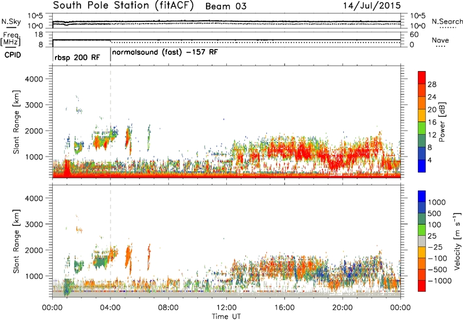Viewport: 463px width, 320px height.
Task: Click "Slant Range [km]" title of the power panel
Action: click(16, 122)
